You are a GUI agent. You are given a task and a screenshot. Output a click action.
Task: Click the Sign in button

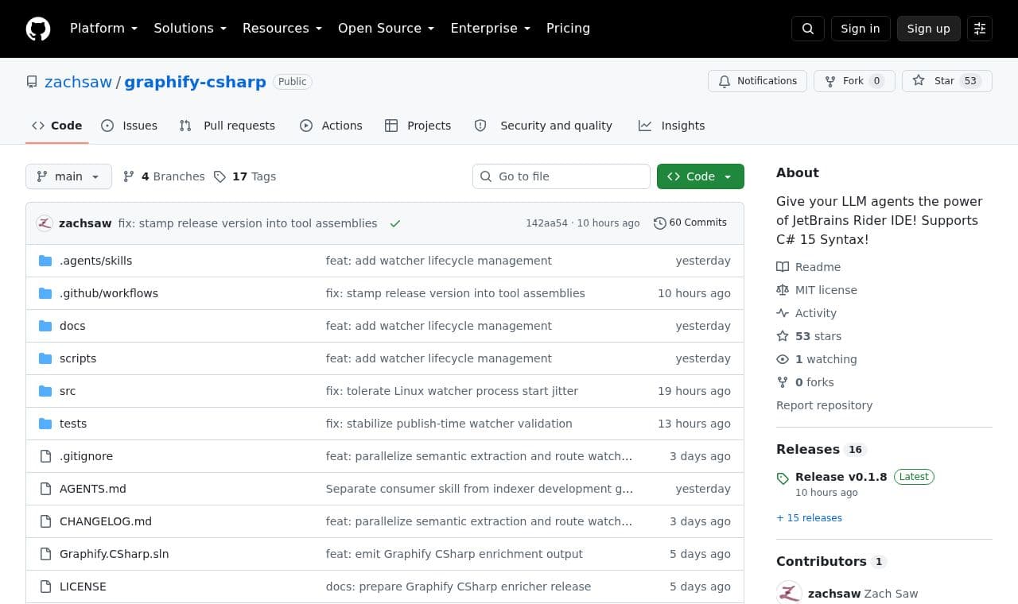(861, 29)
